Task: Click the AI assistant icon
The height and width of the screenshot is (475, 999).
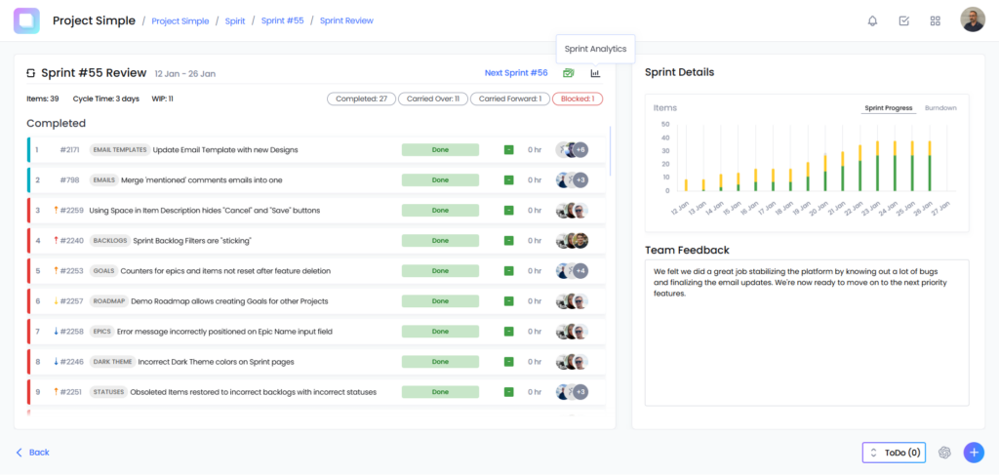Action: click(x=944, y=453)
